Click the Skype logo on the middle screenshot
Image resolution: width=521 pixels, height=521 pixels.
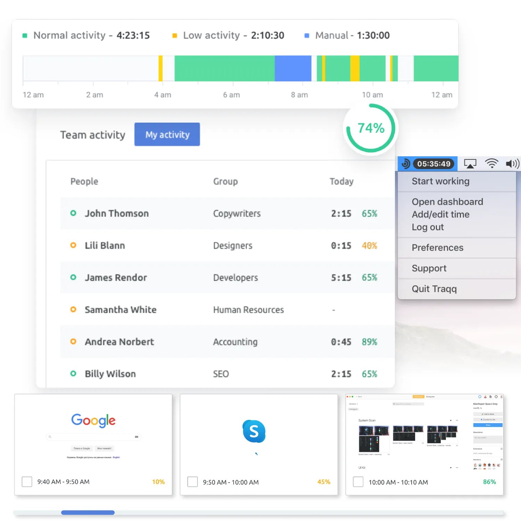pos(254,432)
